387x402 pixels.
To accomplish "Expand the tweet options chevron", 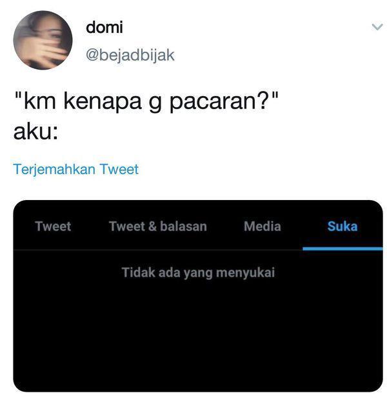I will pos(377,26).
